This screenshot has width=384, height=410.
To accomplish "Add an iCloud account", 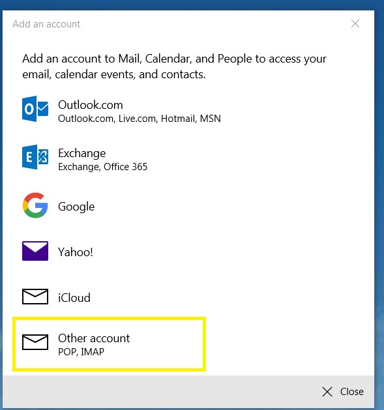I will pos(57,297).
